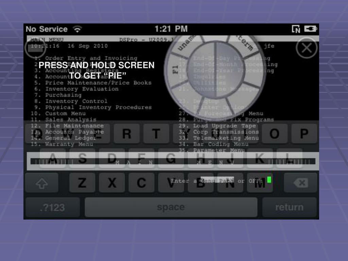Tap the N key on keyboard
The height and width of the screenshot is (261, 348).
230,183
